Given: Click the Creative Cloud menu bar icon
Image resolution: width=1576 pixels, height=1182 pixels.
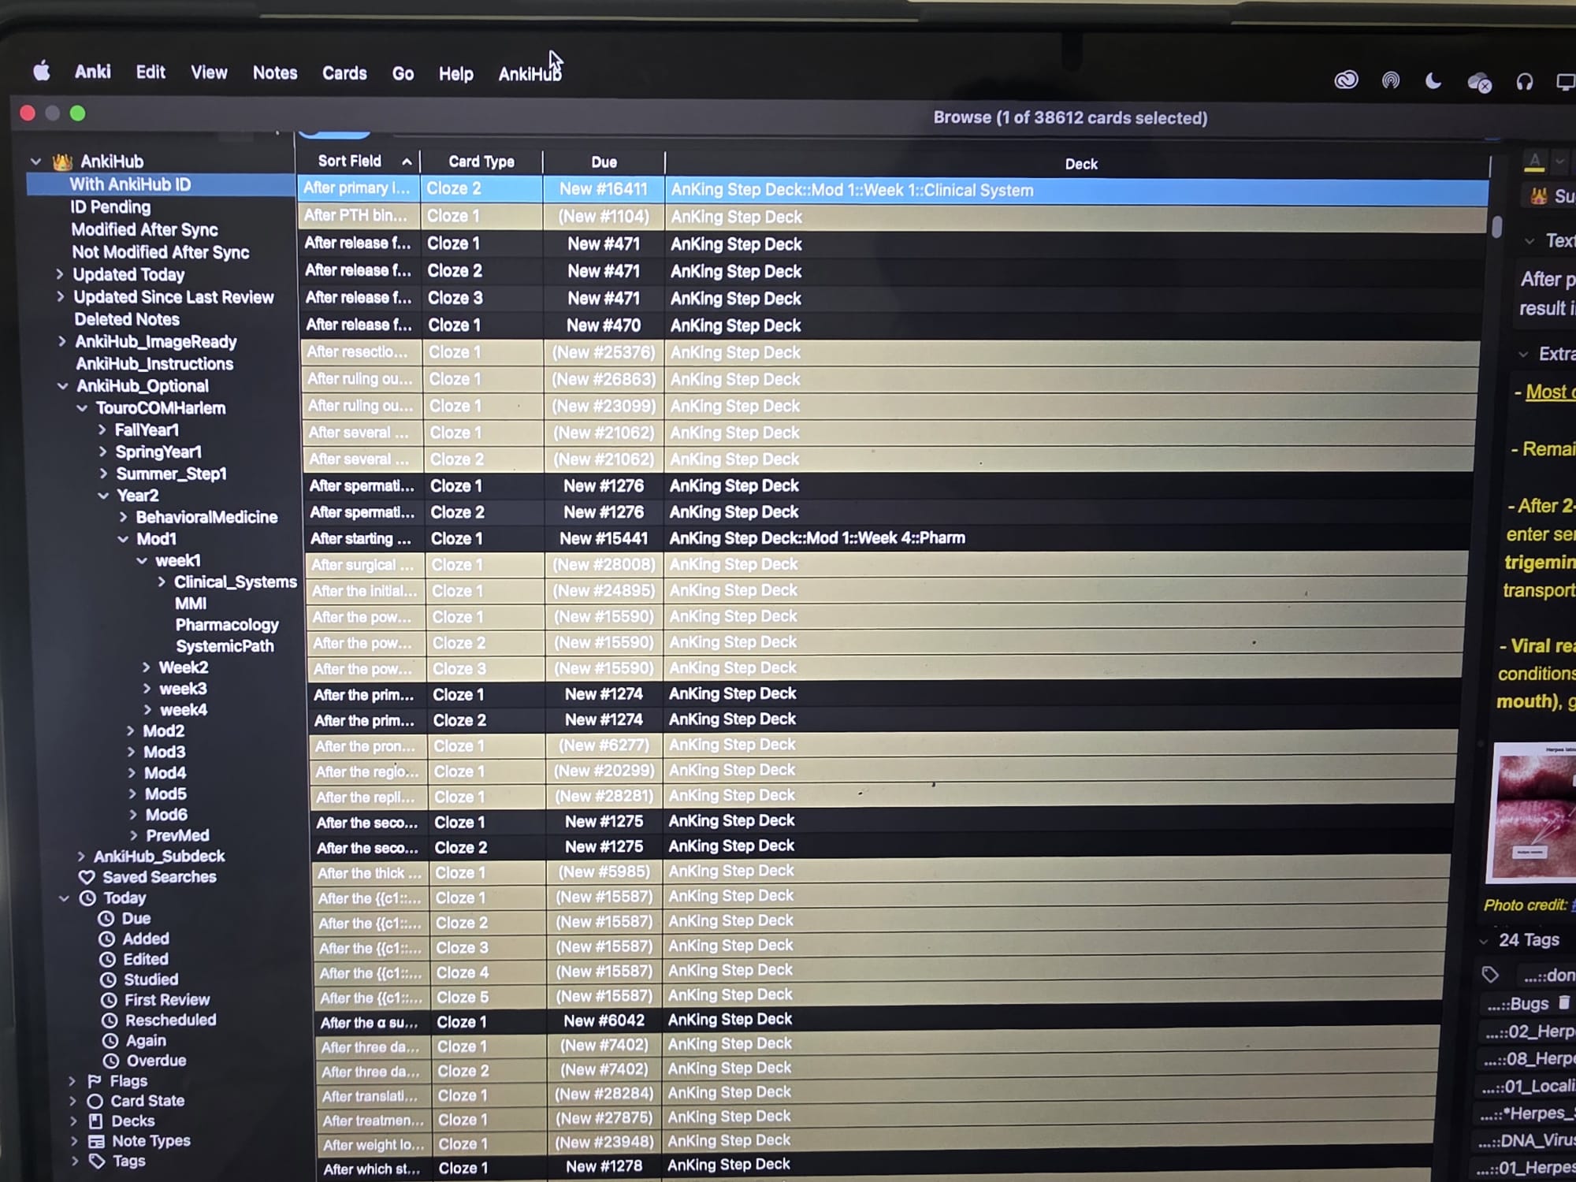Looking at the screenshot, I should pyautogui.click(x=1346, y=80).
